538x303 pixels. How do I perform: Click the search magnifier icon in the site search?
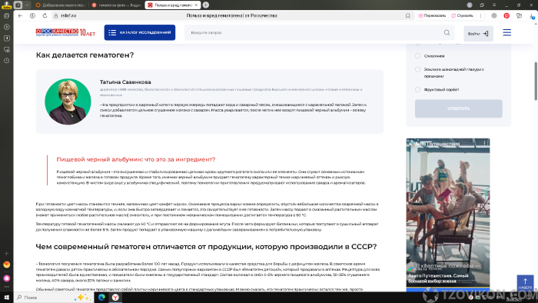click(x=447, y=32)
